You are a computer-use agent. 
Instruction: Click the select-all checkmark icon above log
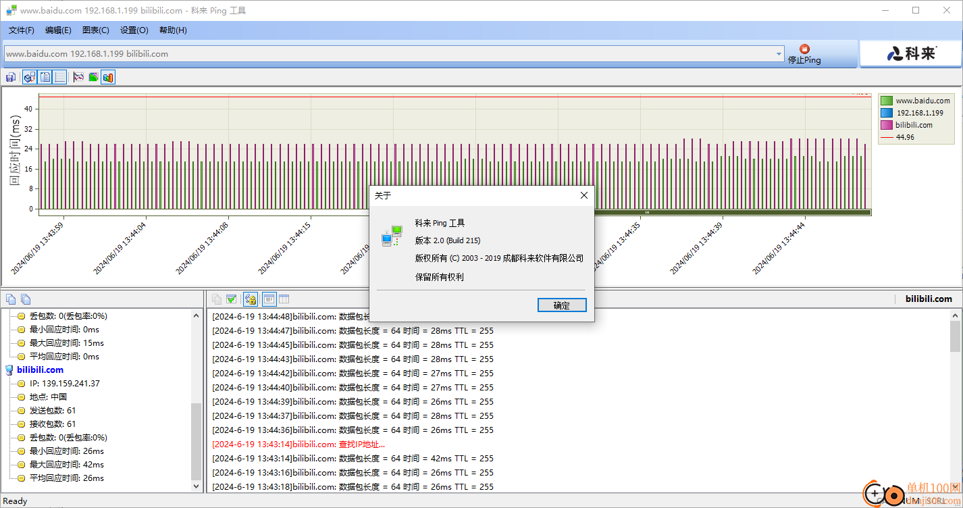[x=232, y=299]
